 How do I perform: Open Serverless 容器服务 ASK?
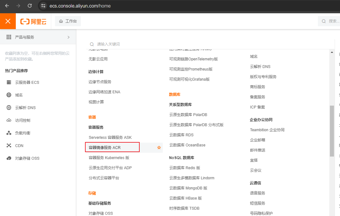coord(110,138)
